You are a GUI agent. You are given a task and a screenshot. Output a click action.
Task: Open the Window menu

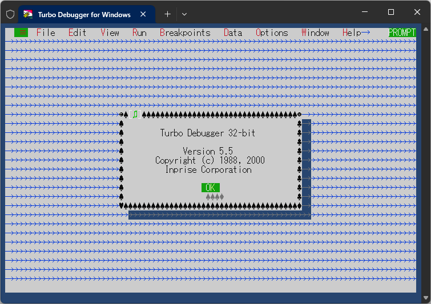coord(315,33)
